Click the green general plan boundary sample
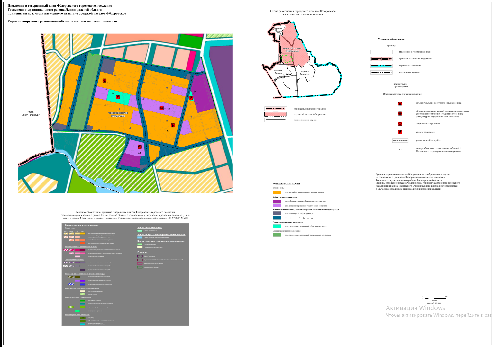 tap(381, 52)
